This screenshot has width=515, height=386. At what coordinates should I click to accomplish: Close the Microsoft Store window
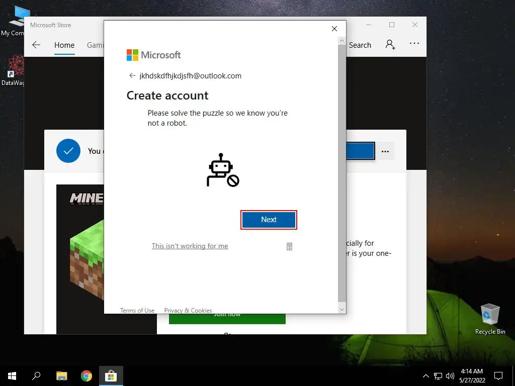pyautogui.click(x=415, y=25)
